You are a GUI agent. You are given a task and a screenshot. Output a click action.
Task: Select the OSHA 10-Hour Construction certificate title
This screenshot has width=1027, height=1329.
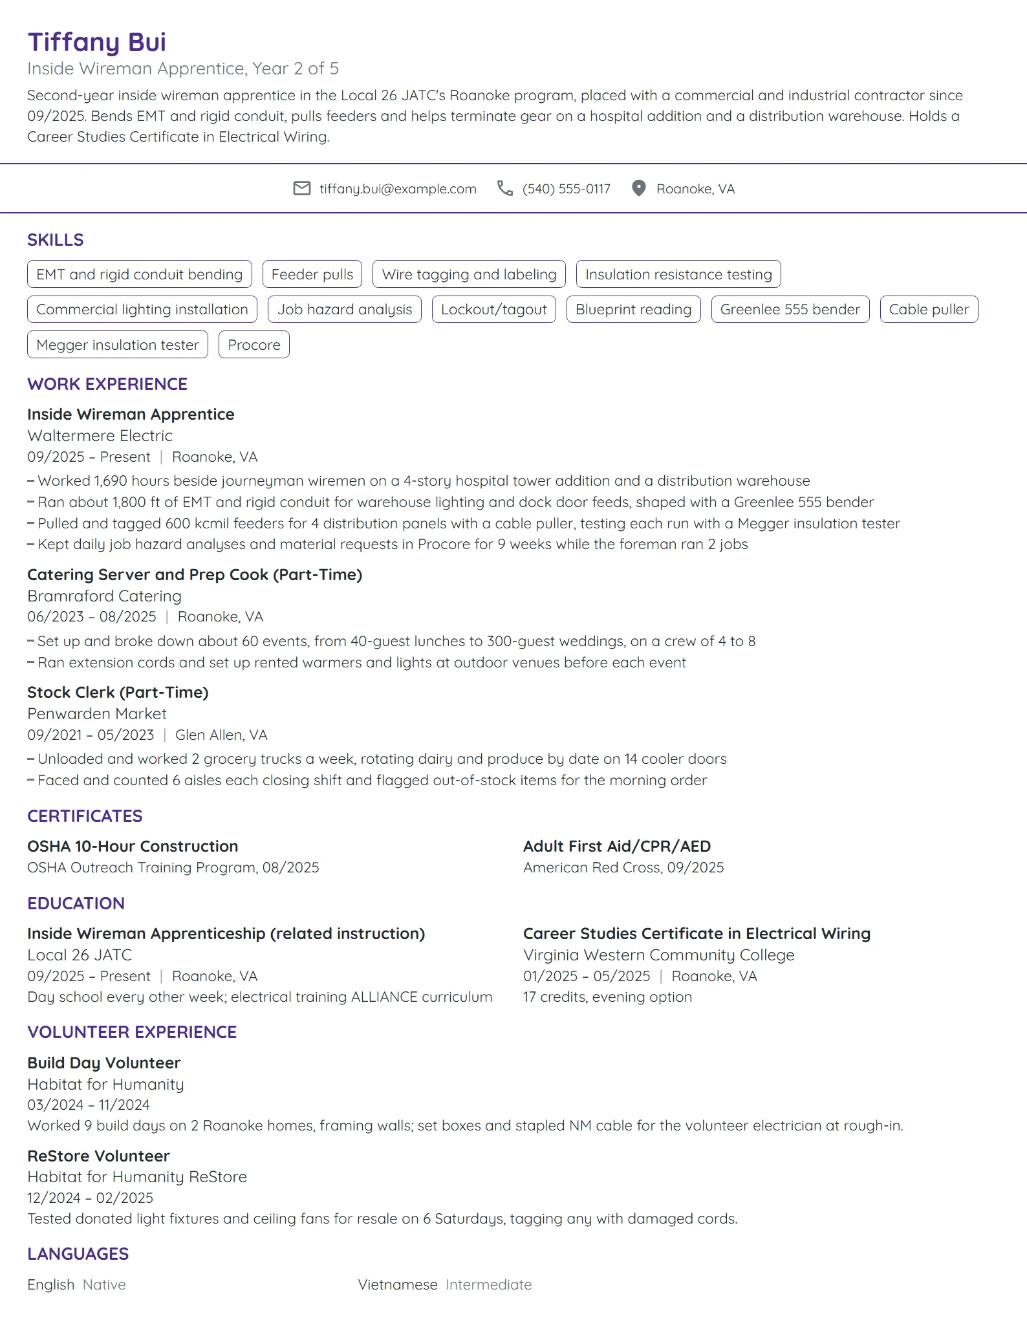pyautogui.click(x=133, y=847)
